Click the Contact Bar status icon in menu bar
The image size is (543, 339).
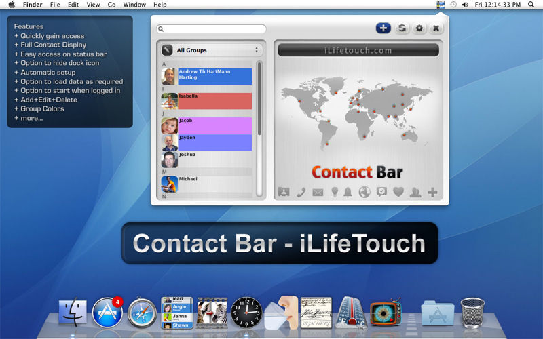441,5
